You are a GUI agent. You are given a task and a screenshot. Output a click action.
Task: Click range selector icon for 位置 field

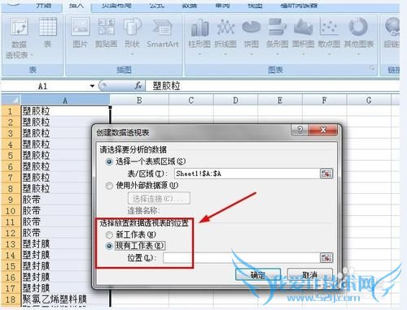coord(326,258)
